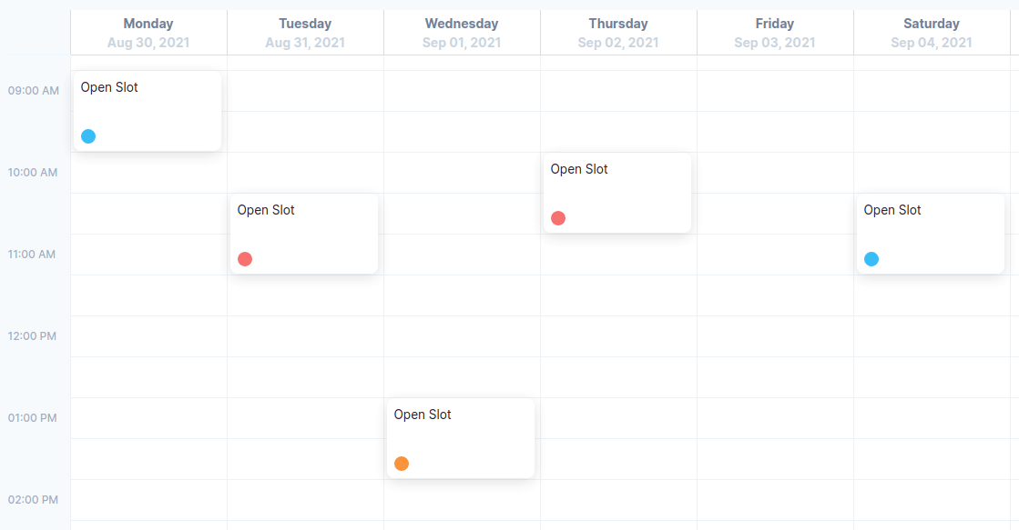Click the Saturday Sep 04 header
Viewport: 1019px width, 530px height.
pyautogui.click(x=932, y=32)
